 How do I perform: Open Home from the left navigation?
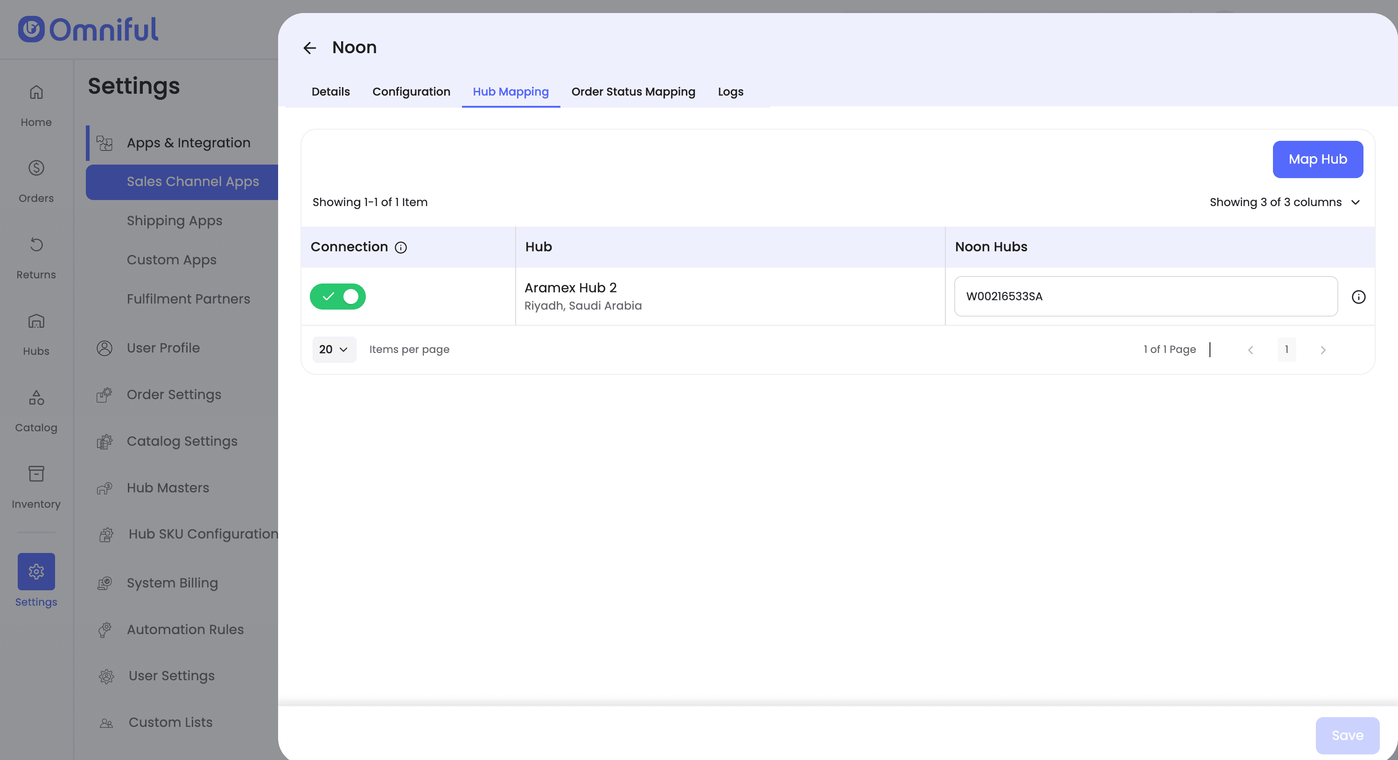click(x=36, y=106)
